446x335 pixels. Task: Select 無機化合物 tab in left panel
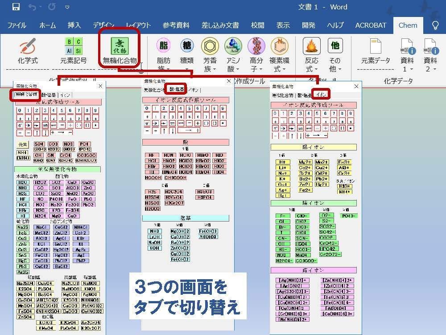pos(25,94)
